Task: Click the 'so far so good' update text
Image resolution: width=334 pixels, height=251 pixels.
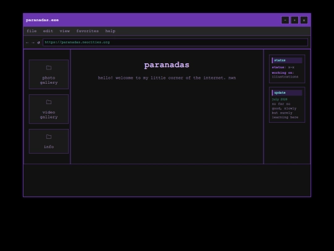Action: 285,110
